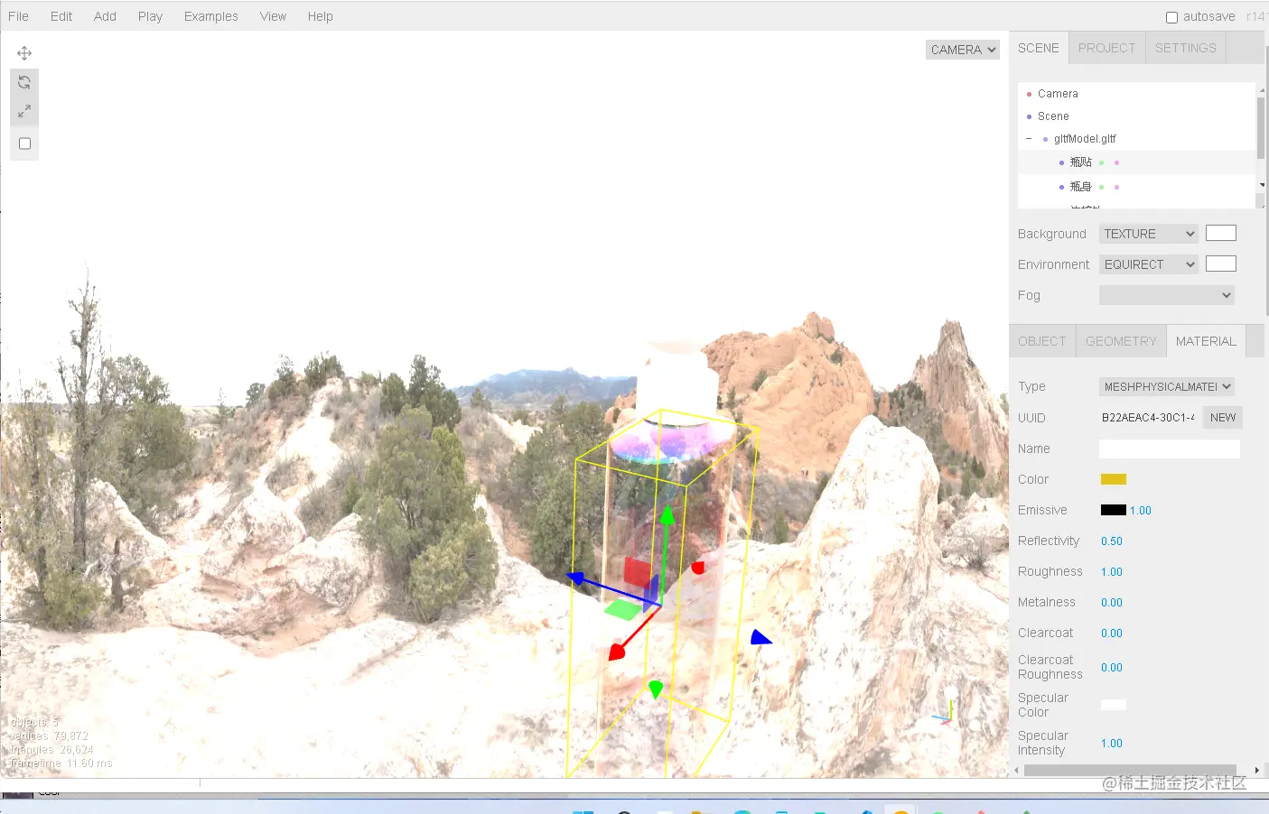The height and width of the screenshot is (814, 1269).
Task: Select the translate (move) tool
Action: (24, 53)
